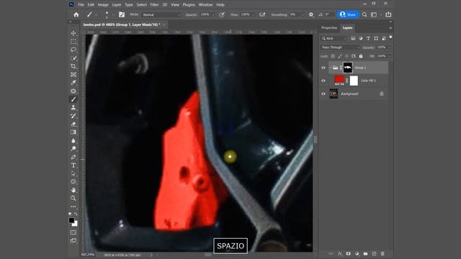
Task: Create a new layer
Action: pos(374,253)
